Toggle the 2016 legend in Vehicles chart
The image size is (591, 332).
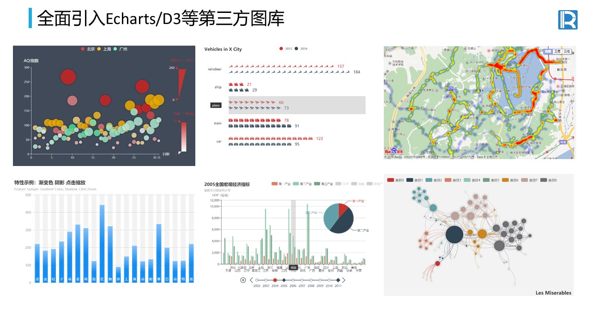[x=301, y=49]
